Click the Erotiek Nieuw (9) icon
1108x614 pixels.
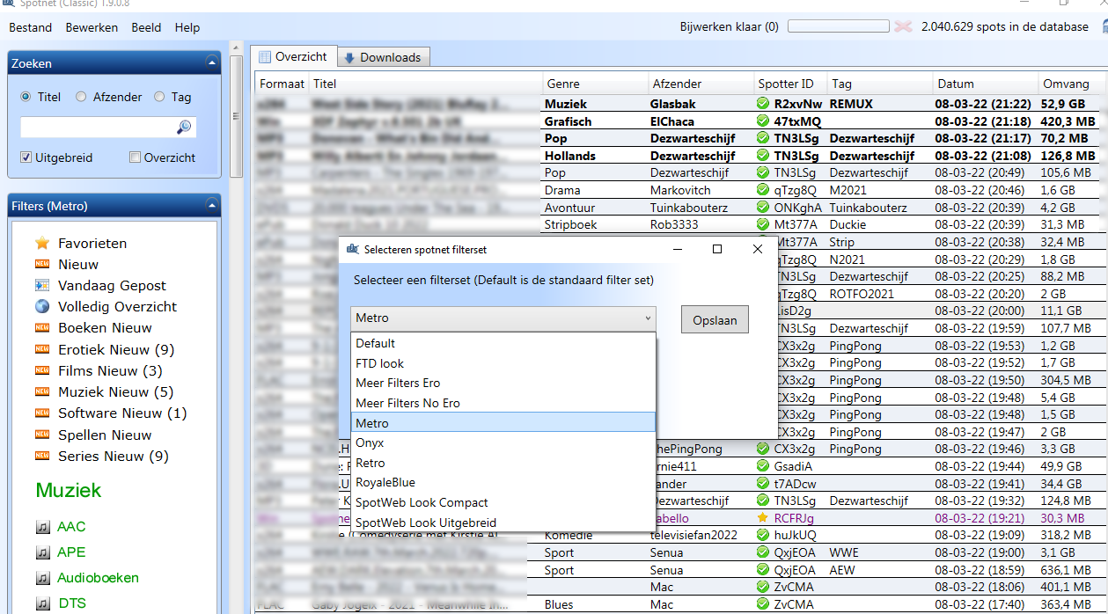pyautogui.click(x=42, y=349)
